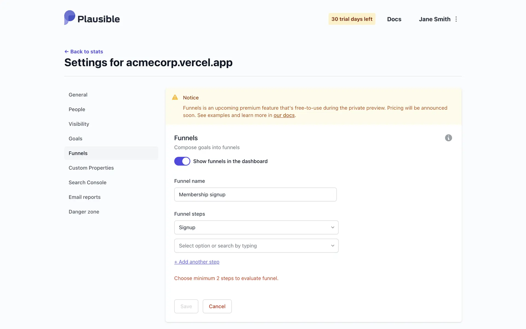Click the Plausible logo icon
The height and width of the screenshot is (329, 526).
click(70, 18)
